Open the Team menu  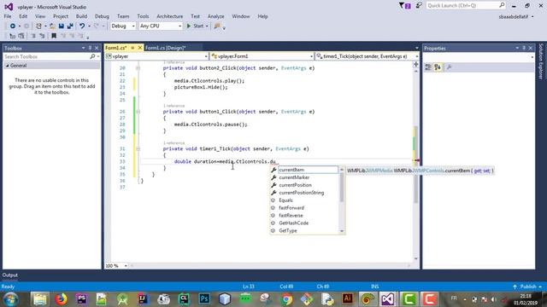click(123, 16)
